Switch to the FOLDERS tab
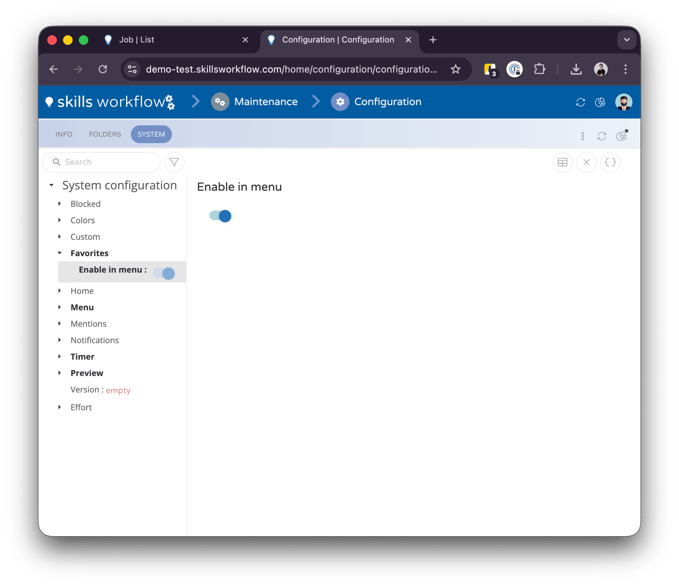This screenshot has width=679, height=587. 105,134
